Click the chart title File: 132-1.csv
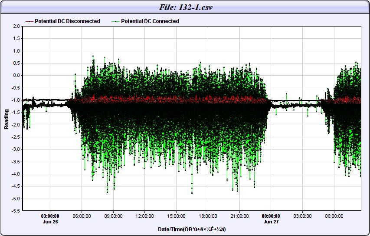The height and width of the screenshot is (236, 370). [185, 7]
